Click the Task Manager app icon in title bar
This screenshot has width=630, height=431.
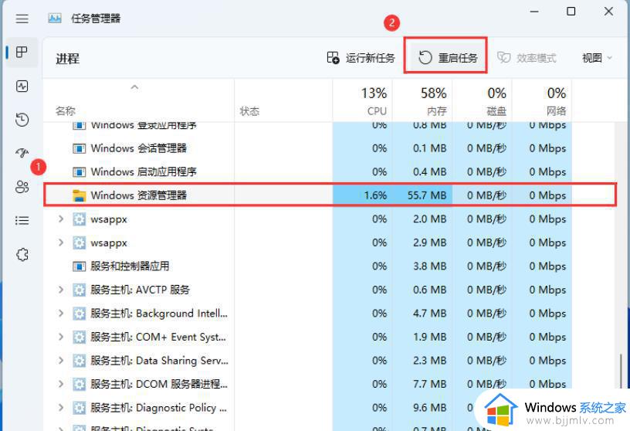[x=55, y=19]
